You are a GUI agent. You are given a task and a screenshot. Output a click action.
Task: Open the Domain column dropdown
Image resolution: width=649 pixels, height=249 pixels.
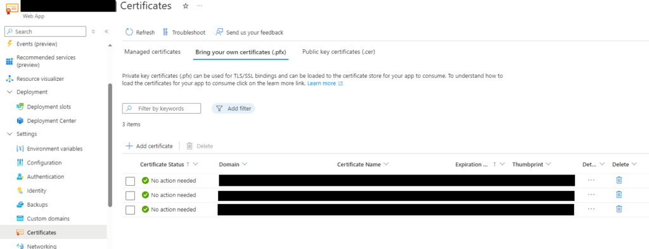click(245, 164)
